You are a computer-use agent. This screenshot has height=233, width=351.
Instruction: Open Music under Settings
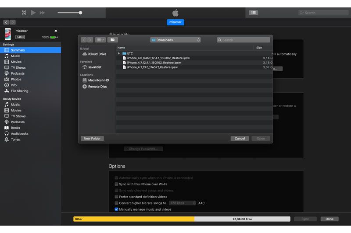(30, 56)
